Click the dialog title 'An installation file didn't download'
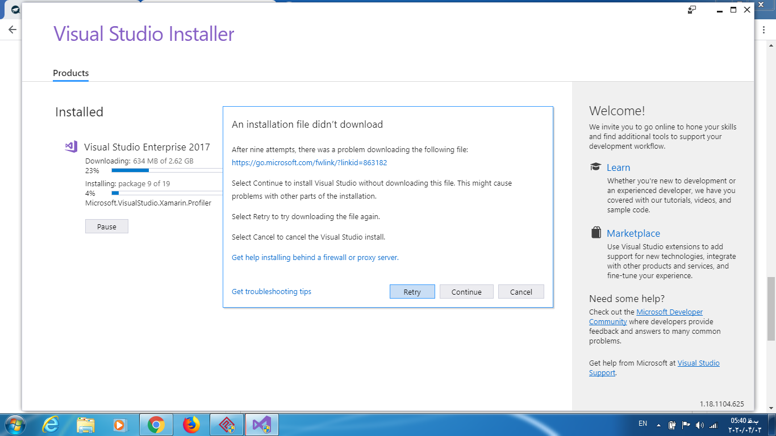776x436 pixels. pos(307,124)
